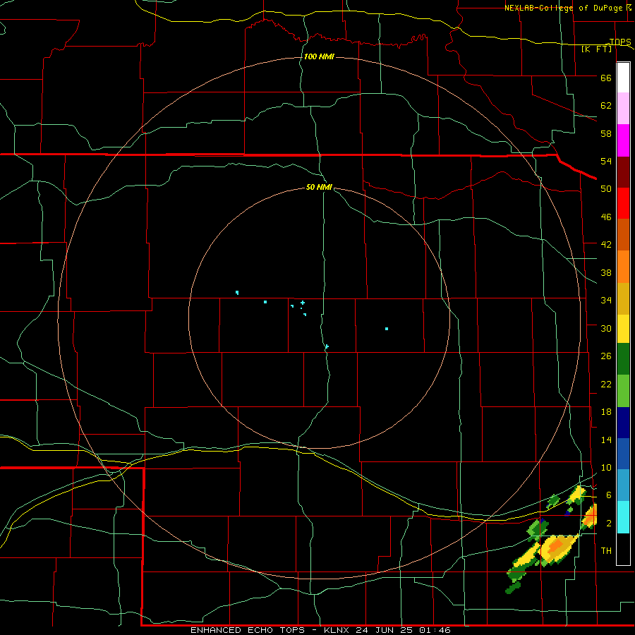
Task: Click the magenta legend swatch
Action: pyautogui.click(x=623, y=140)
